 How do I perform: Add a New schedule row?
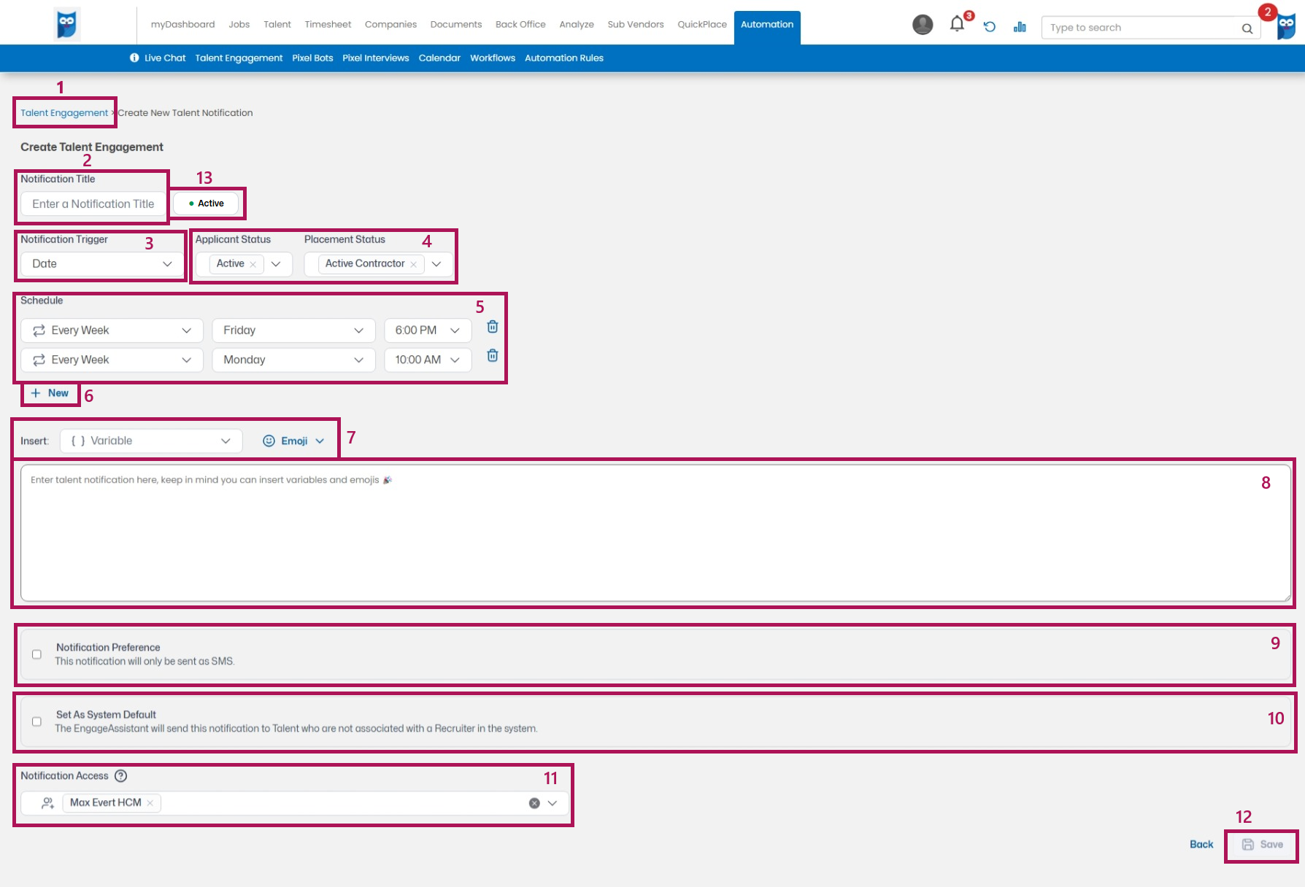pos(50,393)
